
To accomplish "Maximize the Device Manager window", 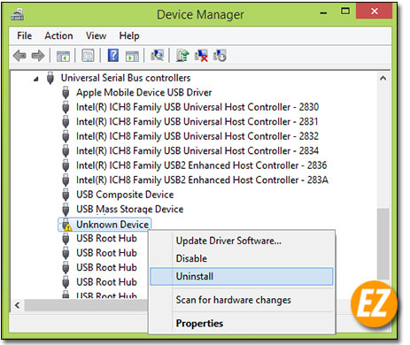I will point(345,11).
